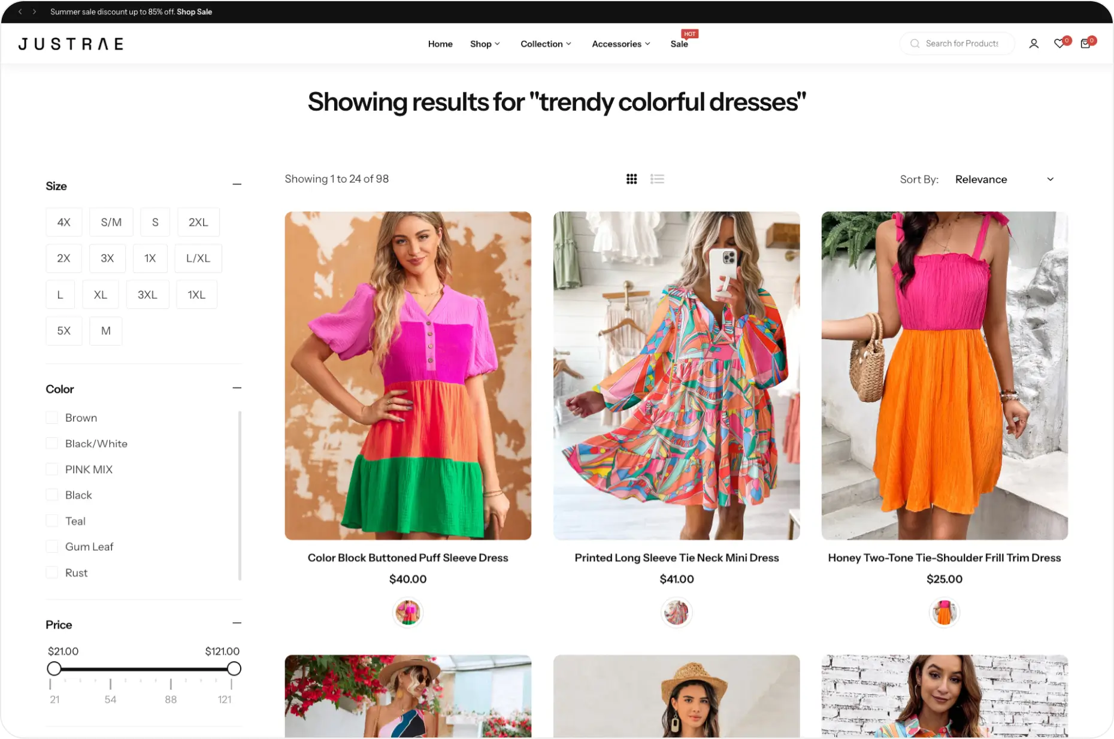Switch to grid view layout
The width and height of the screenshot is (1114, 739).
click(x=631, y=179)
